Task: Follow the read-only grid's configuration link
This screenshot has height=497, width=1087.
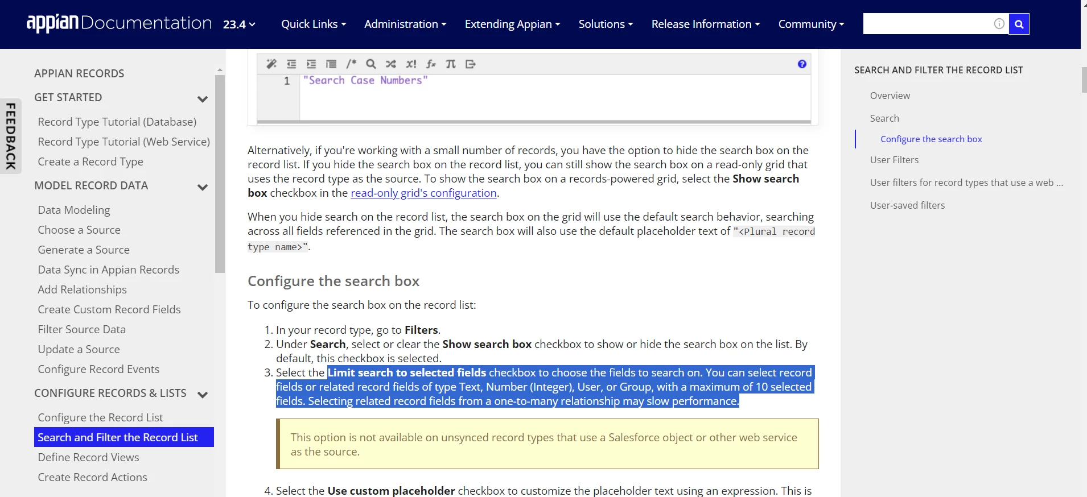Action: point(423,193)
